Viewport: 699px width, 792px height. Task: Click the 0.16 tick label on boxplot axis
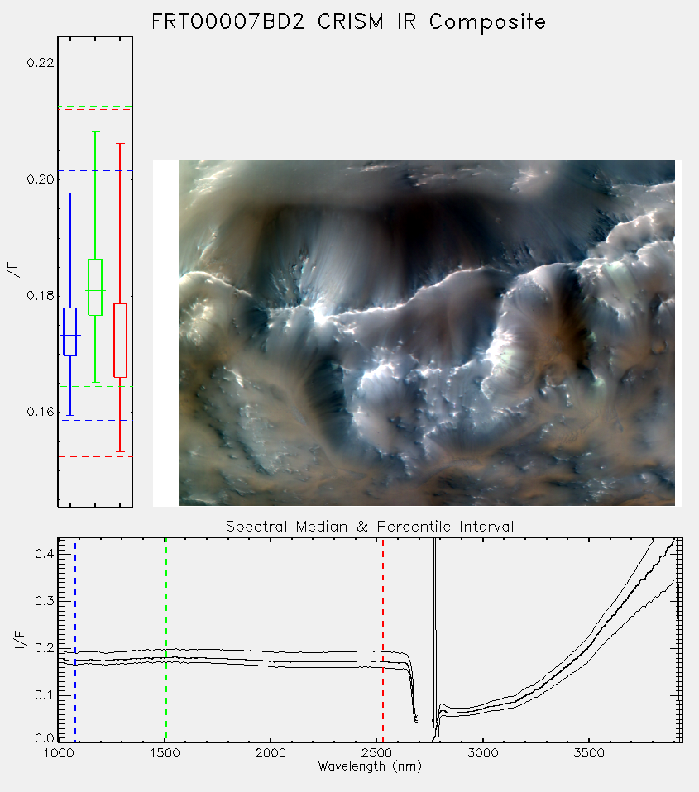tap(40, 412)
